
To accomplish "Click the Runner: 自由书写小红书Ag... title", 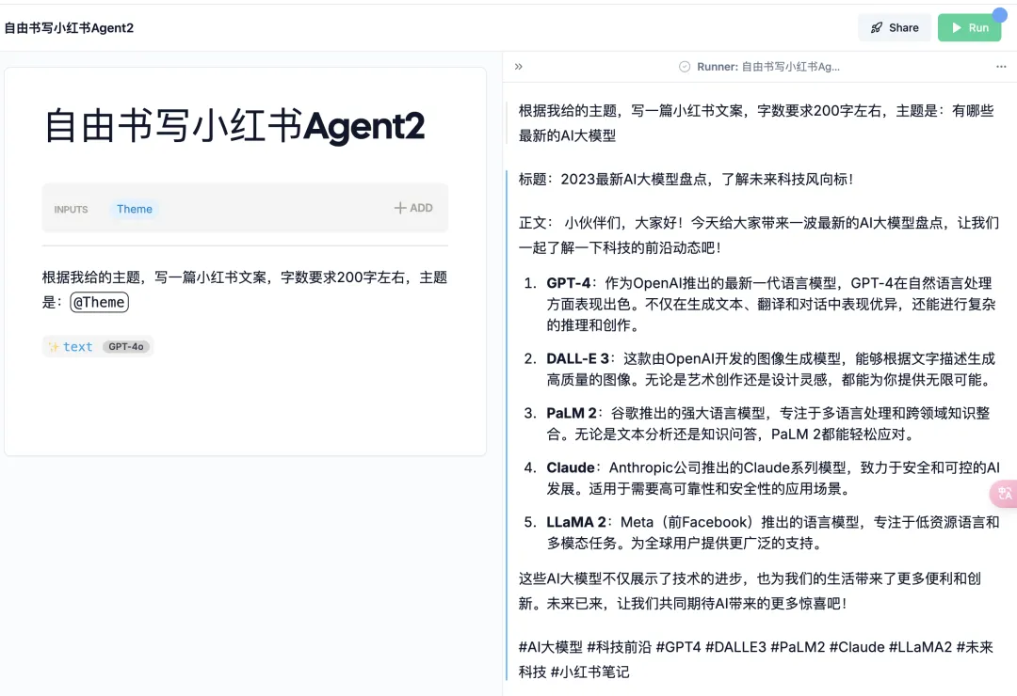I will (x=768, y=66).
